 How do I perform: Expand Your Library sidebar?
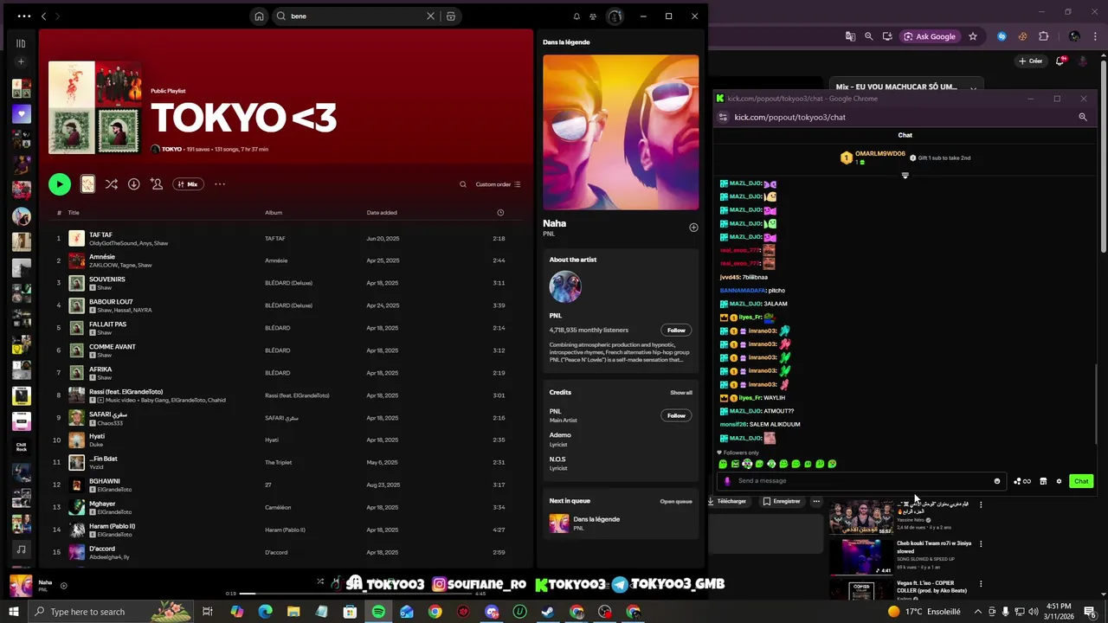(x=21, y=42)
